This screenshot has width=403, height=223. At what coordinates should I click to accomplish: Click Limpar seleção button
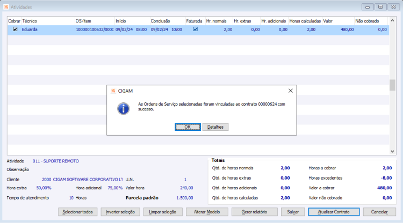[x=163, y=212]
